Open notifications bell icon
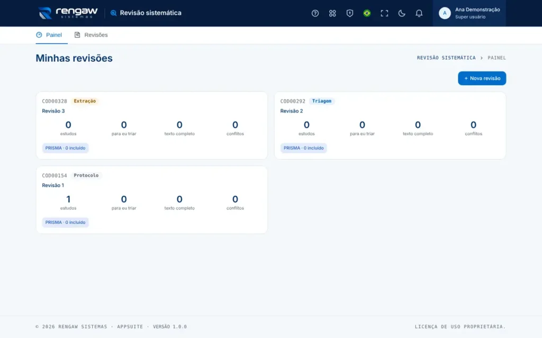 tap(419, 13)
